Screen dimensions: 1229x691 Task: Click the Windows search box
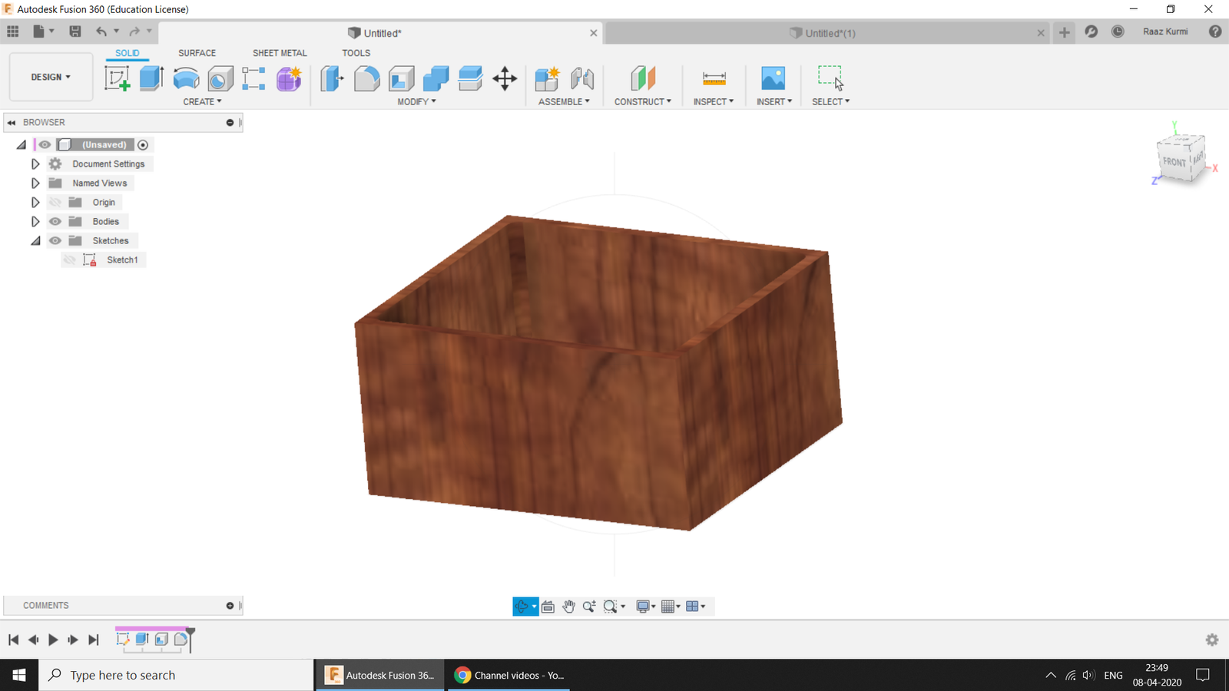[177, 675]
